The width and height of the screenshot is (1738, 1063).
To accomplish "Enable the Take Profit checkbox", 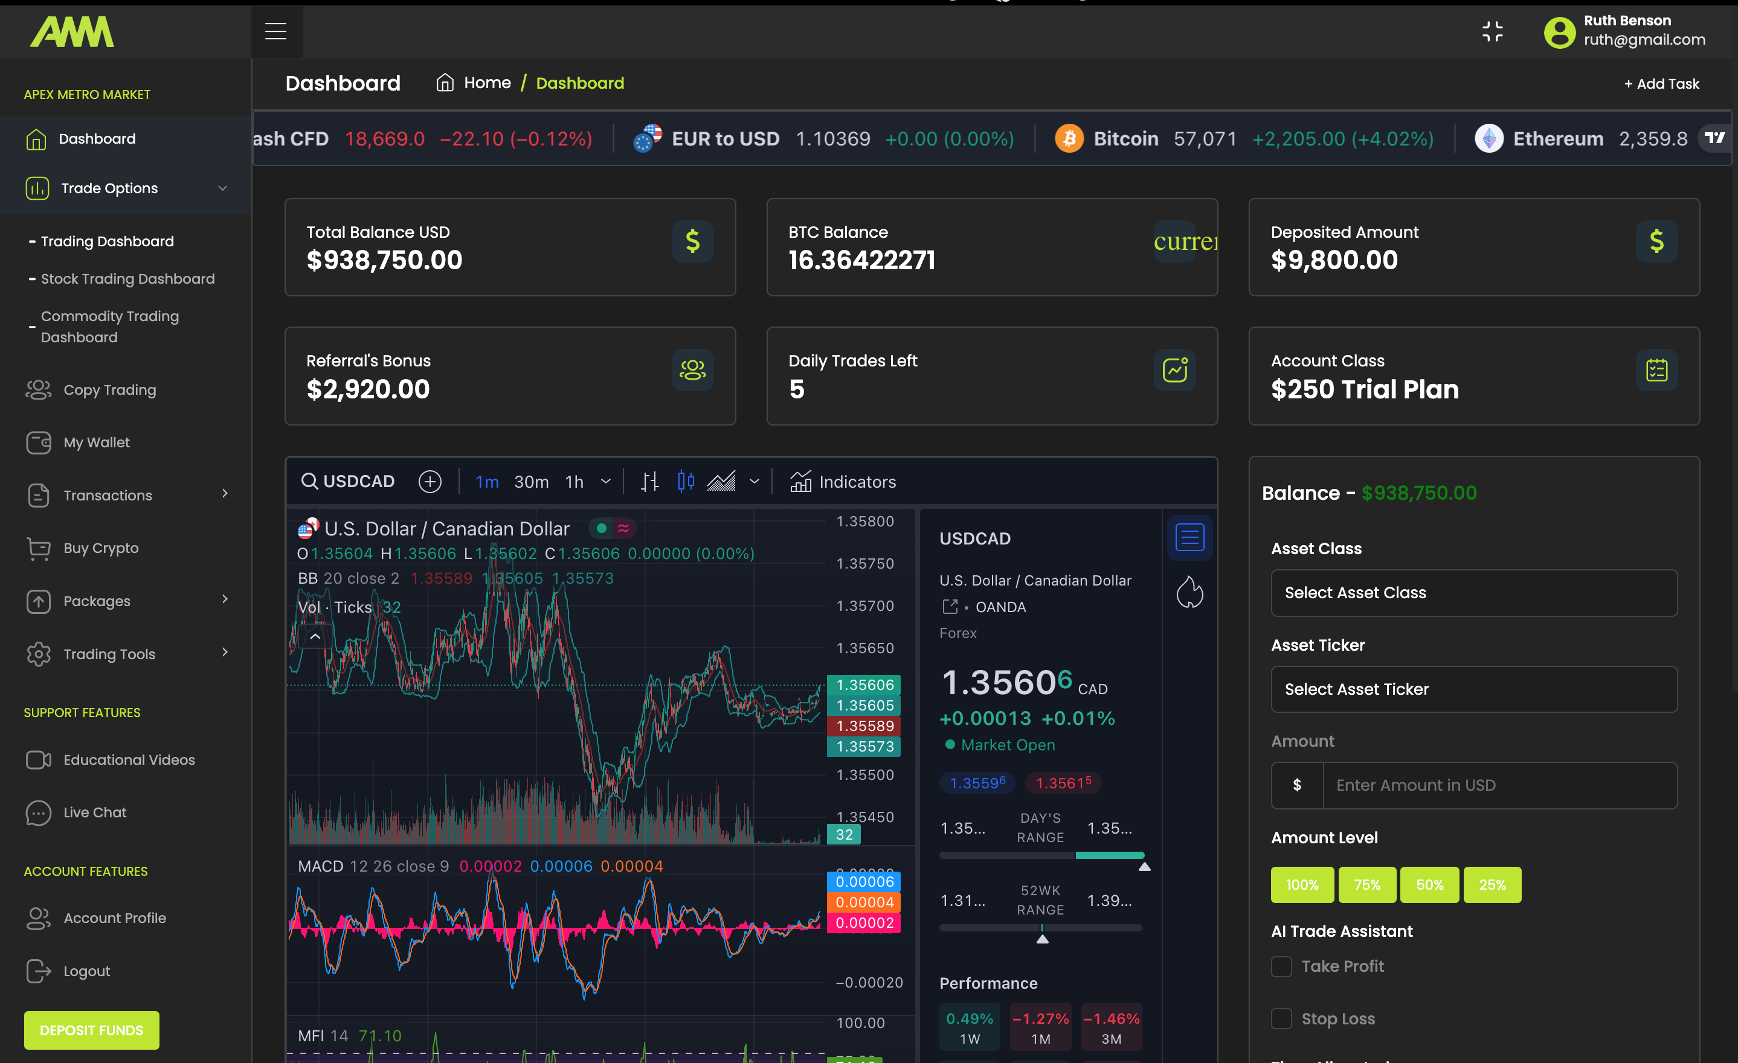I will point(1281,966).
